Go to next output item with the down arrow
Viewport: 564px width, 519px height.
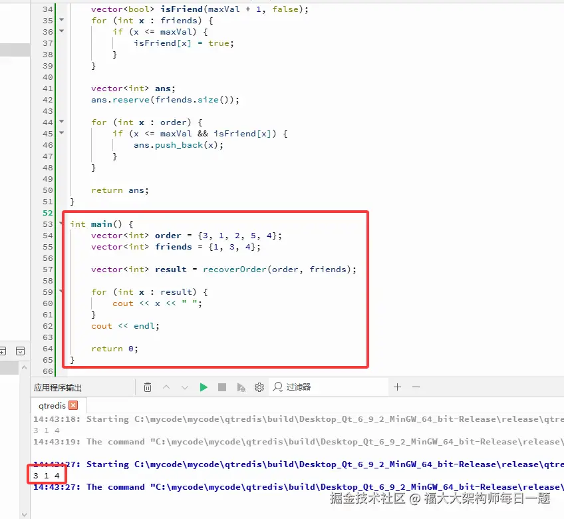(185, 387)
